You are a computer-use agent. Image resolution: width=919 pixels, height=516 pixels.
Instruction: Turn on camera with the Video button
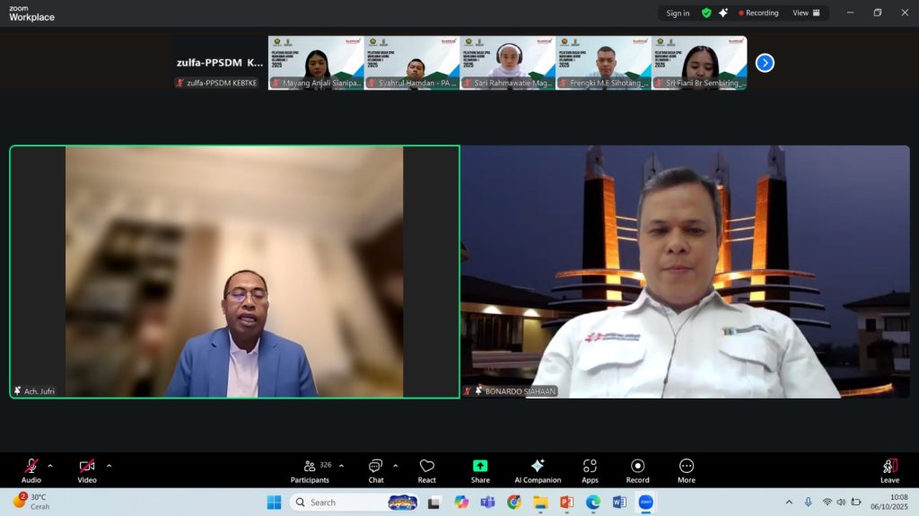pos(87,470)
